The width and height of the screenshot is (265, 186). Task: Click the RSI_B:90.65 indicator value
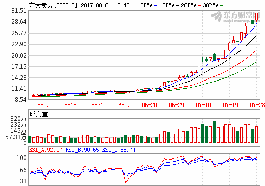pyautogui.click(x=82, y=150)
